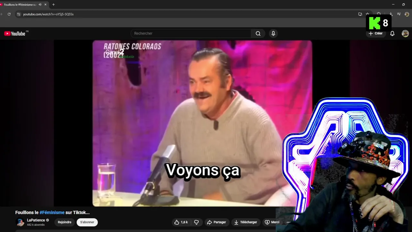Open the browser profile avatar

click(407, 14)
